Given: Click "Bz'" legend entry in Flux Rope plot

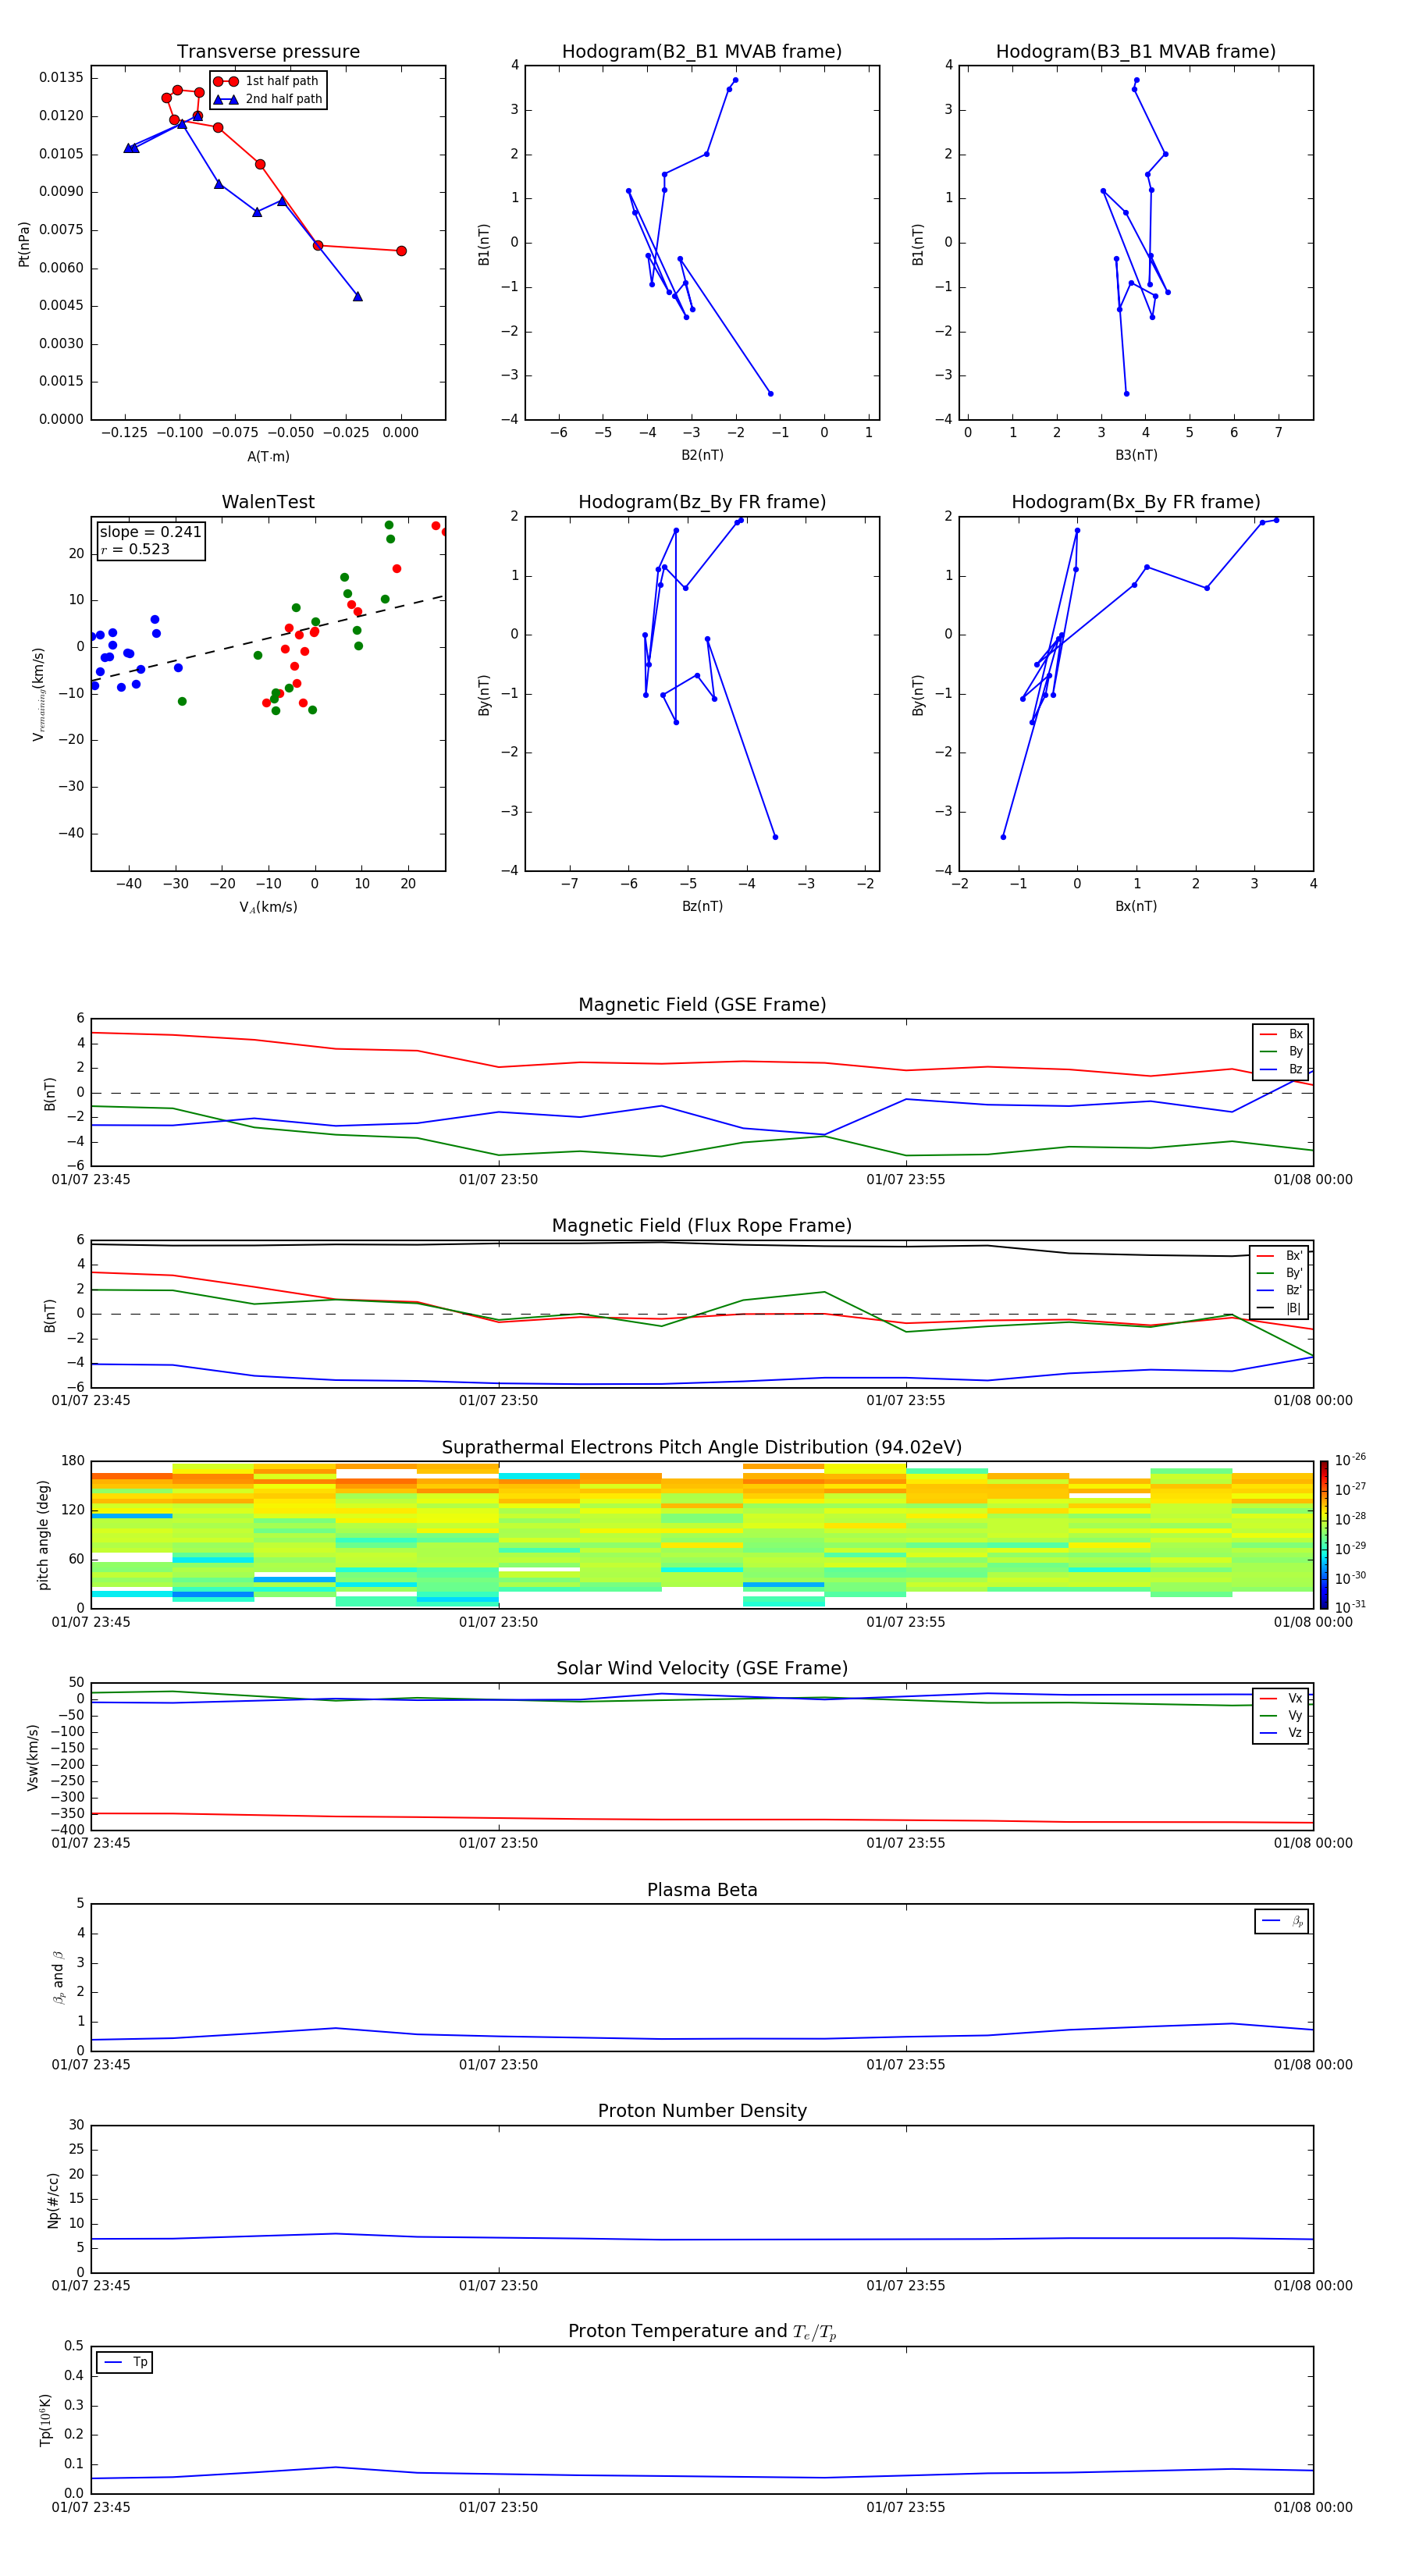Looking at the screenshot, I should tap(1279, 1290).
